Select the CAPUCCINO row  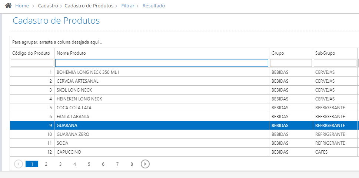pos(184,152)
